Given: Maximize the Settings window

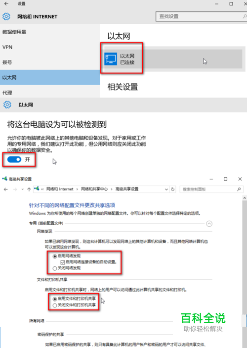Looking at the screenshot, I should (x=231, y=4).
